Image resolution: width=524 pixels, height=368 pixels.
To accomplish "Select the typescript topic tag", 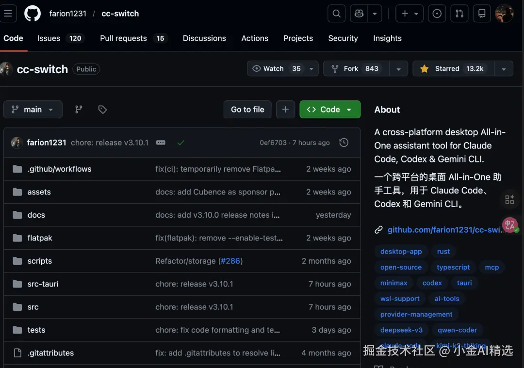I will [x=453, y=267].
